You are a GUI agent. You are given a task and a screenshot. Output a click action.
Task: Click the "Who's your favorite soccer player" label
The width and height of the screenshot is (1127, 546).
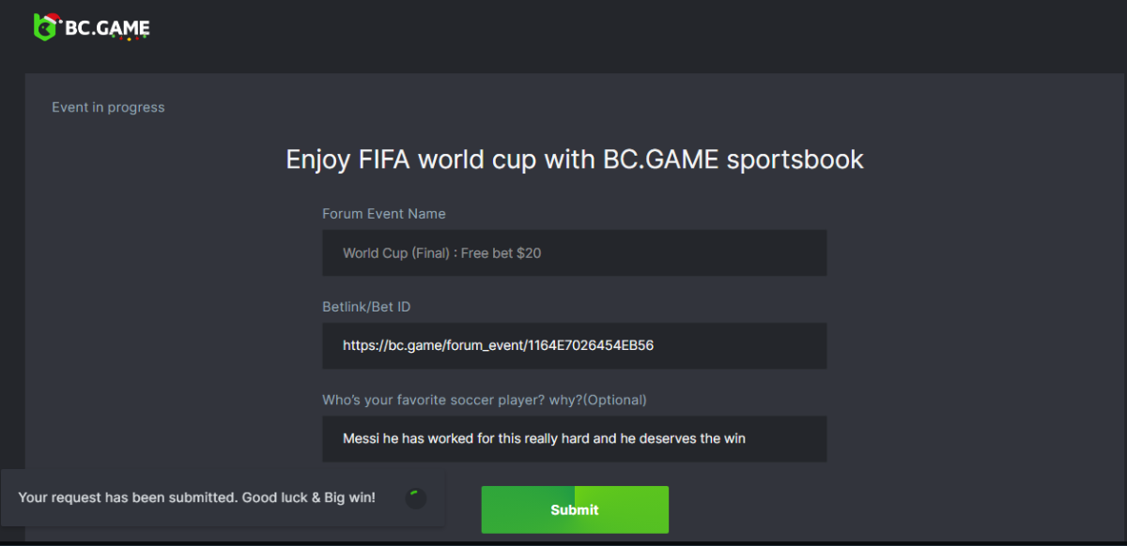[484, 400]
